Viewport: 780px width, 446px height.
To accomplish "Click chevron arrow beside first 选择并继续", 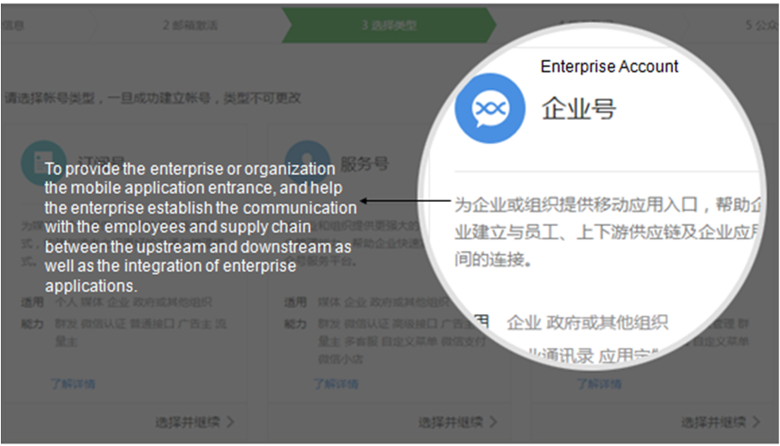I will point(230,422).
